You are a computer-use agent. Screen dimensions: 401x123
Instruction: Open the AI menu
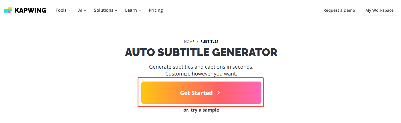tap(80, 10)
